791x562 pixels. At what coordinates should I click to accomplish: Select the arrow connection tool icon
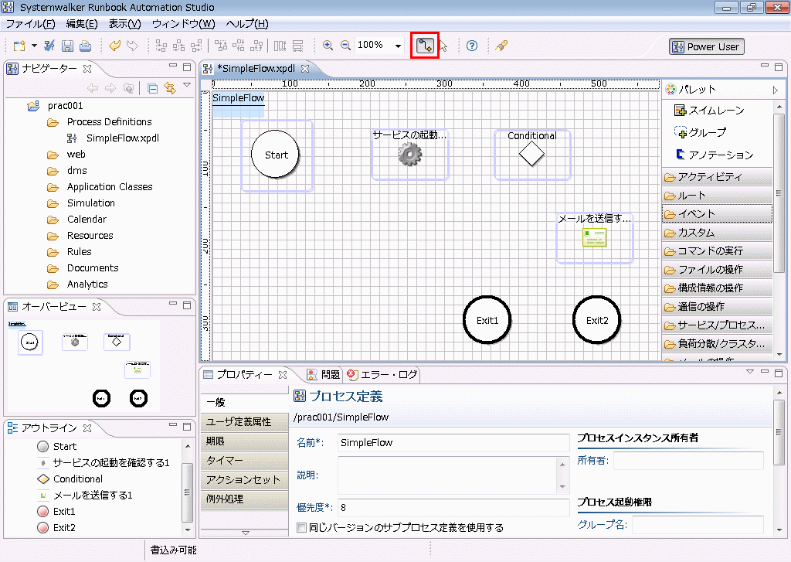click(425, 46)
